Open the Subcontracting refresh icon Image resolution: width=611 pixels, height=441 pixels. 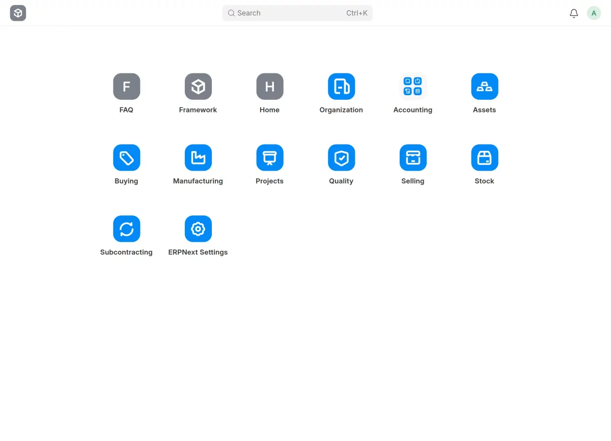(126, 229)
